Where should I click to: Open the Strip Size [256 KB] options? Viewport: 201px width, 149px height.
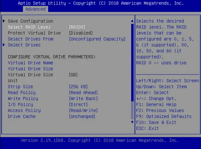point(78,87)
